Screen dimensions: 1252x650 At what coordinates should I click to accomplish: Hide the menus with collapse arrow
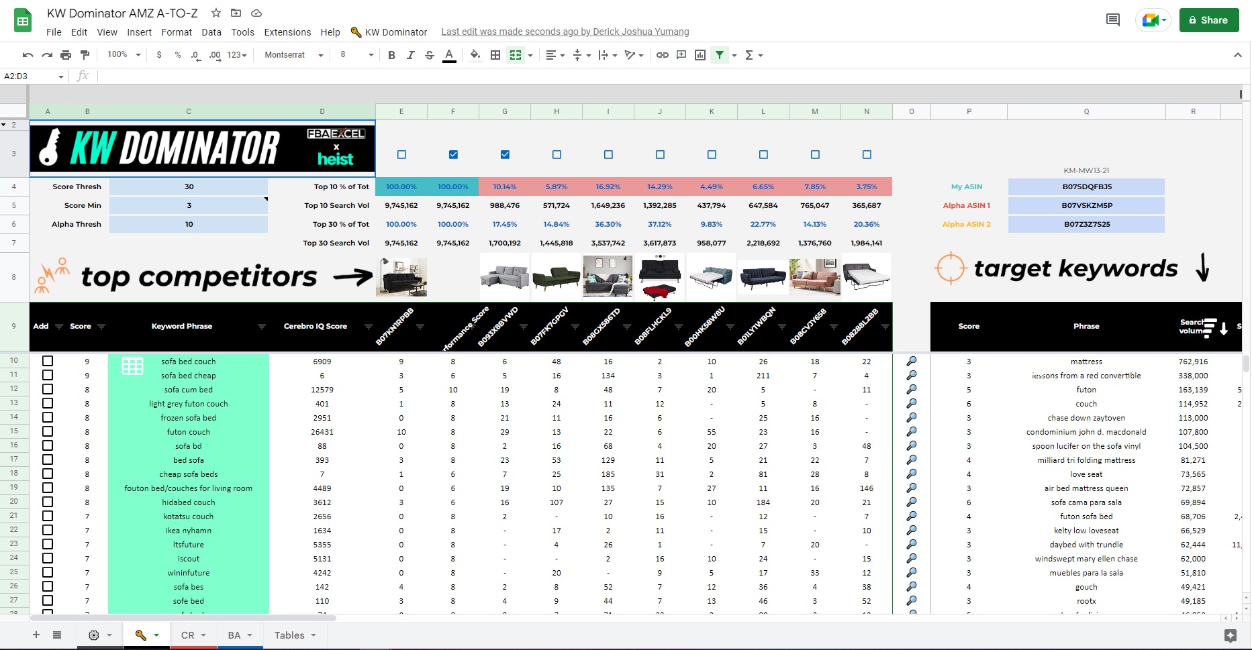coord(1238,55)
